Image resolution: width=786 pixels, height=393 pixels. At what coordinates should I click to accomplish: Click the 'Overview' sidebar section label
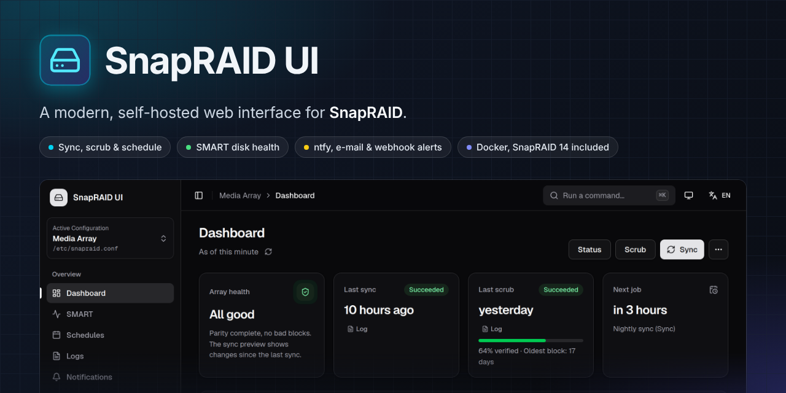click(x=66, y=274)
